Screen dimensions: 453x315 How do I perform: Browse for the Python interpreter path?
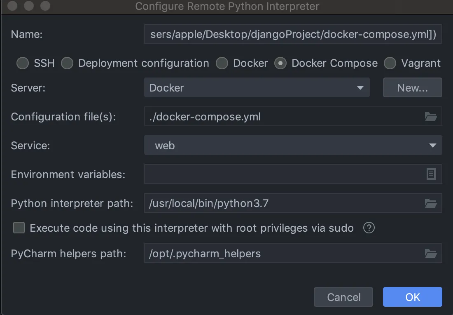[431, 203]
